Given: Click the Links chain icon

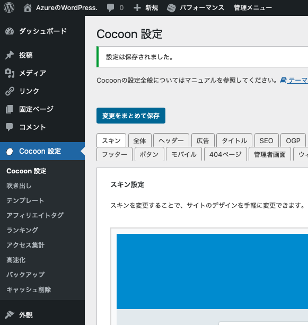Looking at the screenshot, I should [10, 91].
